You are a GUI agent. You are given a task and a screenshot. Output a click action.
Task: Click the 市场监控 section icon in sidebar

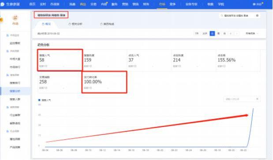pos(7,35)
